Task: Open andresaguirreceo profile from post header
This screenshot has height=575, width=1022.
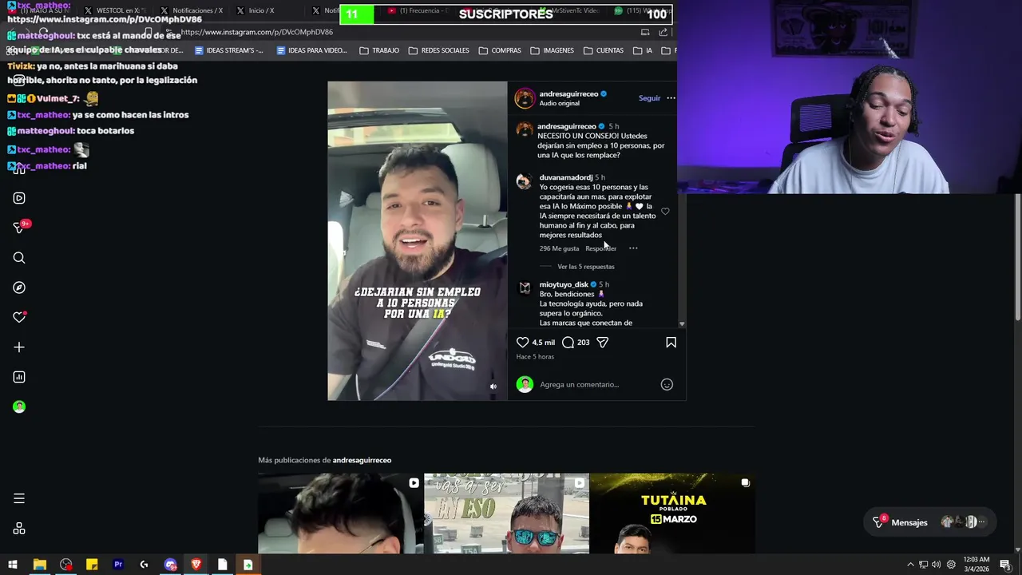Action: [568, 93]
